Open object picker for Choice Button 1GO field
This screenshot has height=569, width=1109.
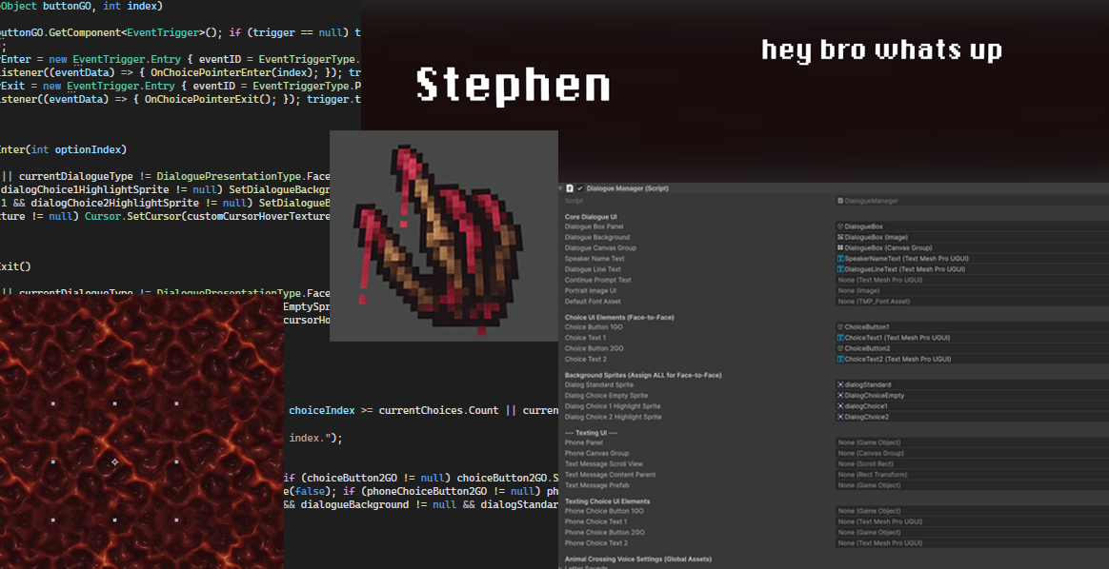pos(1102,326)
